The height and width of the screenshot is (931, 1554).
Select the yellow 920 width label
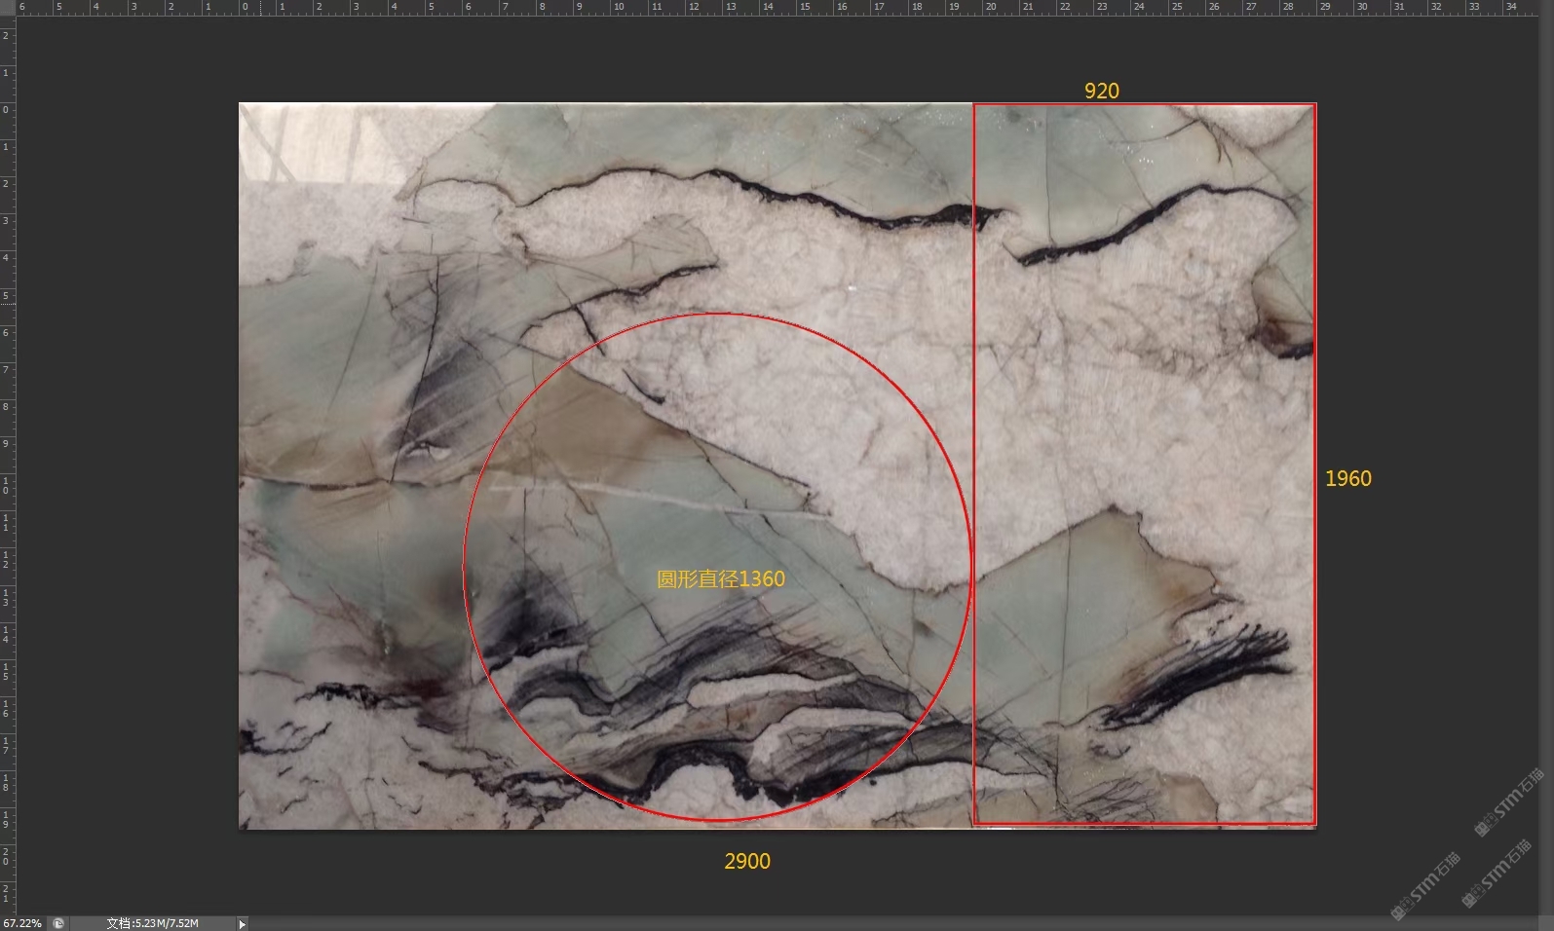point(1101,91)
